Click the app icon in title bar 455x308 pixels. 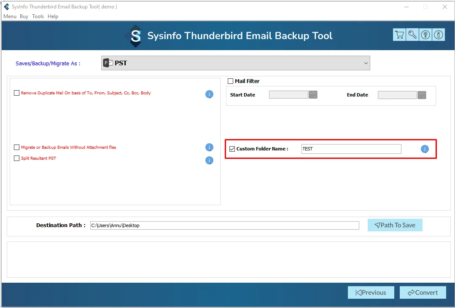(x=6, y=7)
